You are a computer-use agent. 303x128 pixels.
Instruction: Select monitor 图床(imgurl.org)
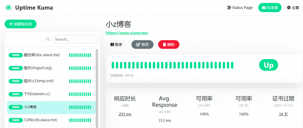point(51,68)
